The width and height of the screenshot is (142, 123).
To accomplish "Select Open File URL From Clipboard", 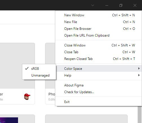I will [98, 35].
